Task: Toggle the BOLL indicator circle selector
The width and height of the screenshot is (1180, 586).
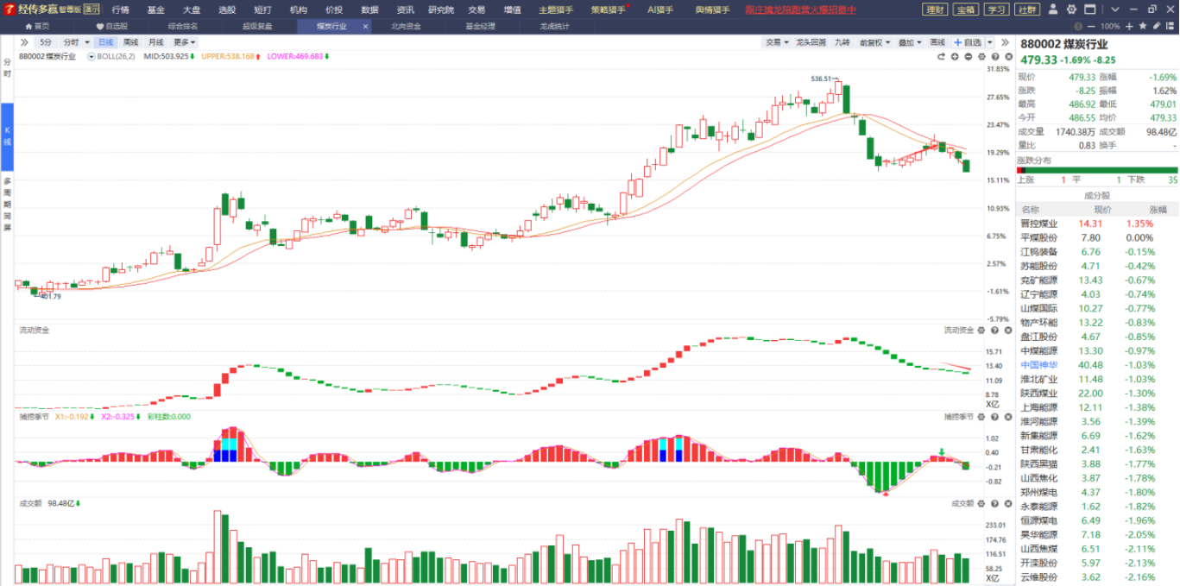Action: [x=91, y=56]
